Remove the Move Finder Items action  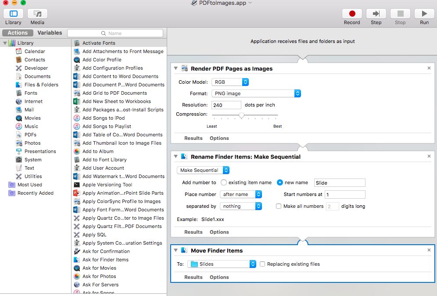(x=429, y=250)
